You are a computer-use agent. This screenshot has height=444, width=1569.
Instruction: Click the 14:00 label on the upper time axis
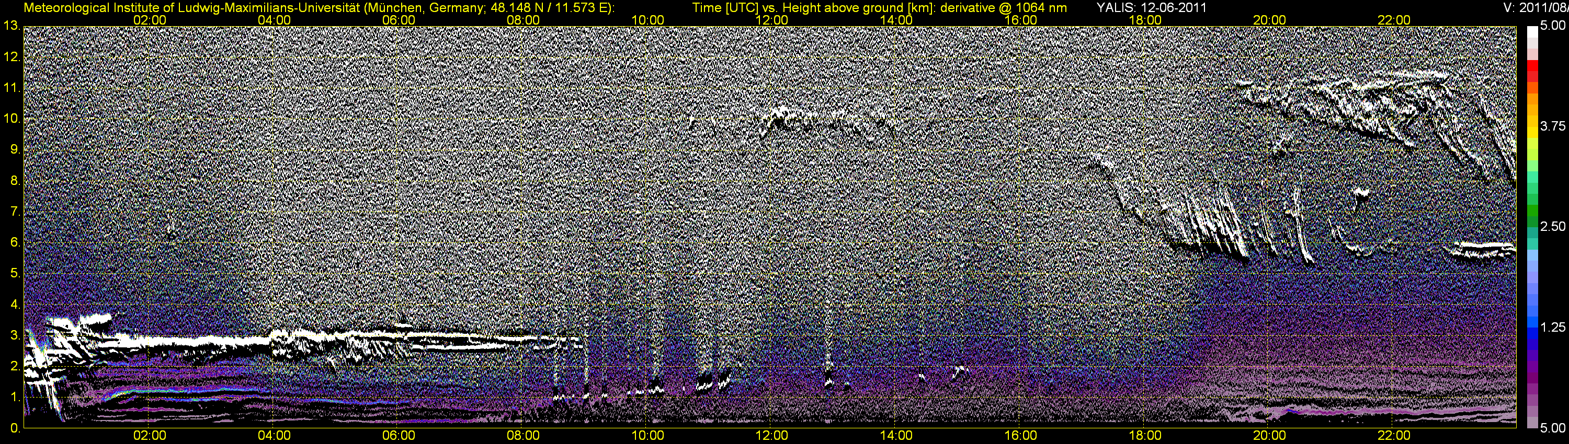896,20
